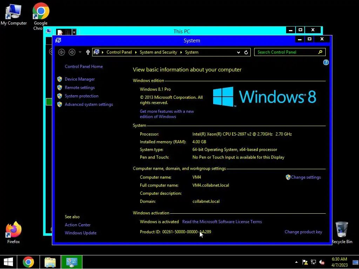Image resolution: width=359 pixels, height=269 pixels.
Task: Open Firefox desktop shortcut
Action: [14, 232]
